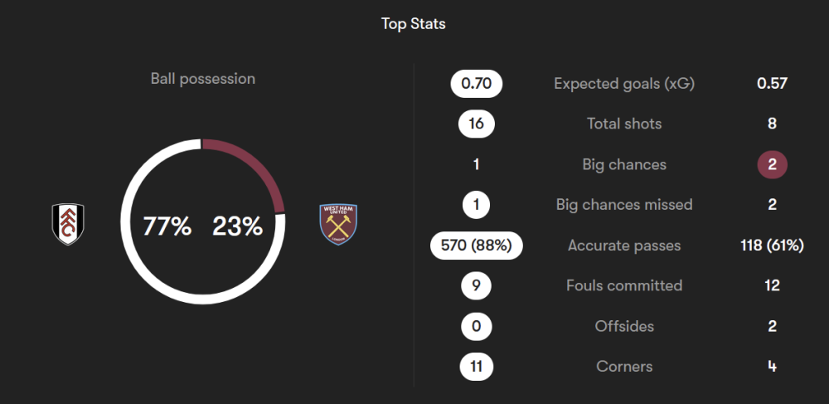The image size is (829, 404).
Task: Click the 0.70 xG pill
Action: click(x=477, y=83)
